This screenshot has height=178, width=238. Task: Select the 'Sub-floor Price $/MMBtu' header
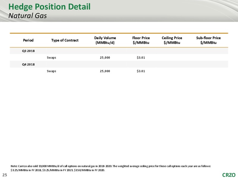(209, 40)
